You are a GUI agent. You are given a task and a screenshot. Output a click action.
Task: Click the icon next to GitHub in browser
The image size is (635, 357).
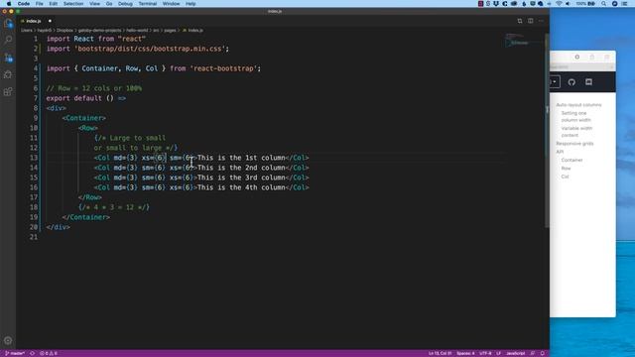pyautogui.click(x=588, y=82)
